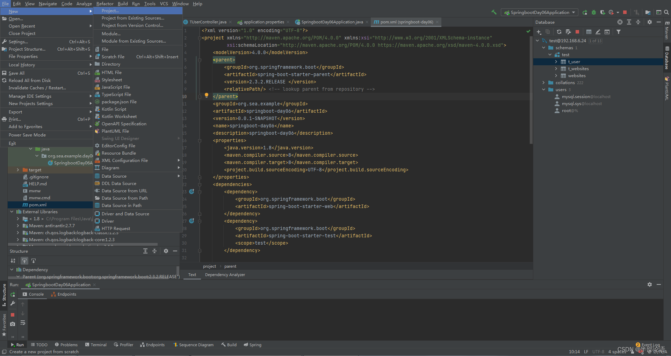671x356 pixels.
Task: Click the red Deactivate icon in the Database toolbar
Action: 577,32
